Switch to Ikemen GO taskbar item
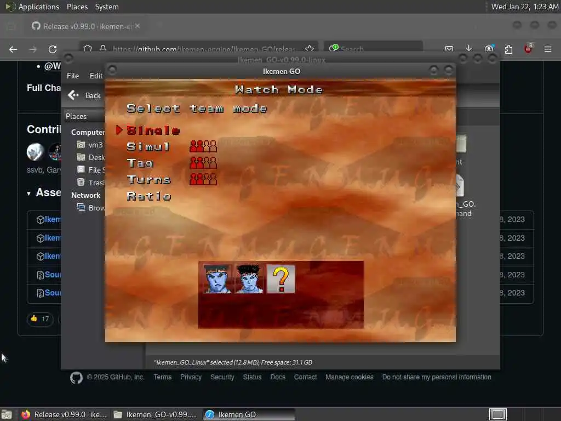The image size is (561, 421). coord(249,414)
